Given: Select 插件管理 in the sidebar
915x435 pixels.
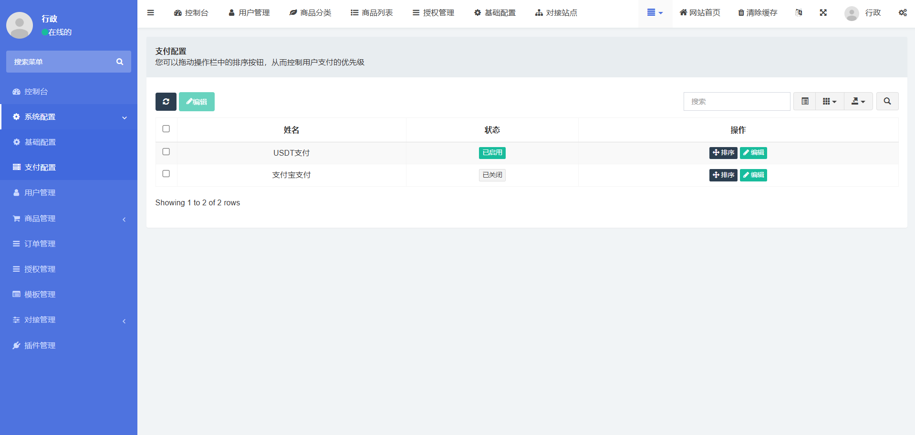Looking at the screenshot, I should click(69, 346).
